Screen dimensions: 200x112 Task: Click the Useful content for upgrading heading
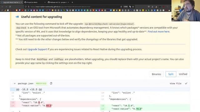(42, 17)
